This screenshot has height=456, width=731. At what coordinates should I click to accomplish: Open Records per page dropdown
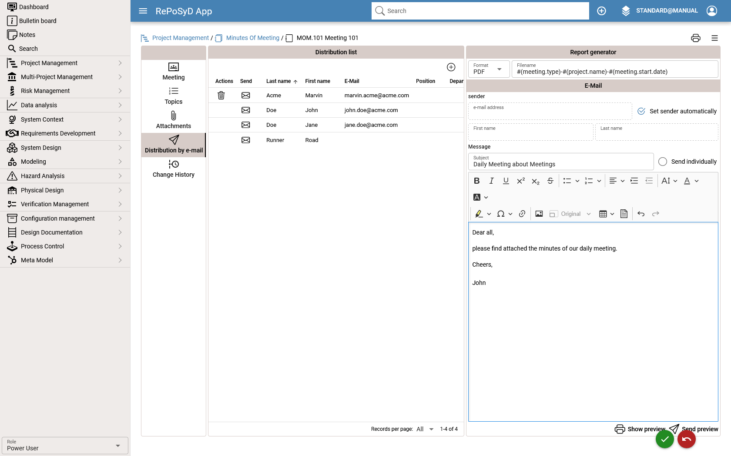(x=425, y=429)
